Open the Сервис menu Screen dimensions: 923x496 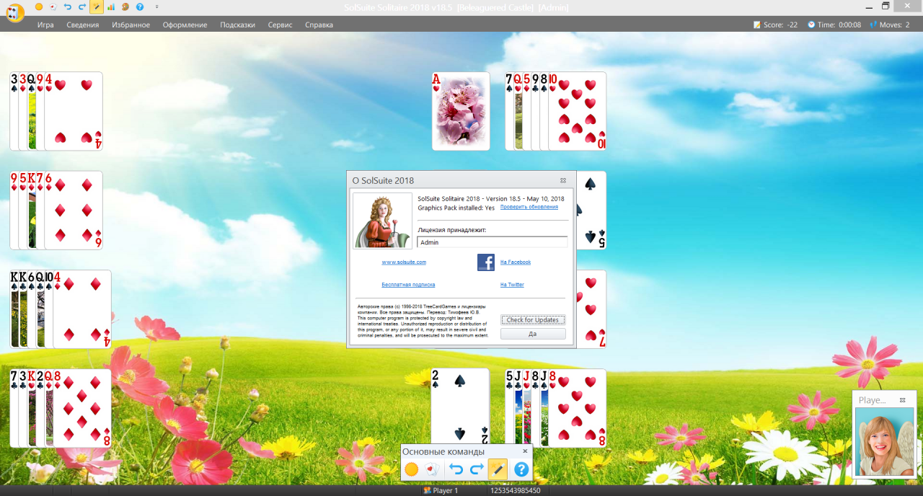tap(280, 25)
